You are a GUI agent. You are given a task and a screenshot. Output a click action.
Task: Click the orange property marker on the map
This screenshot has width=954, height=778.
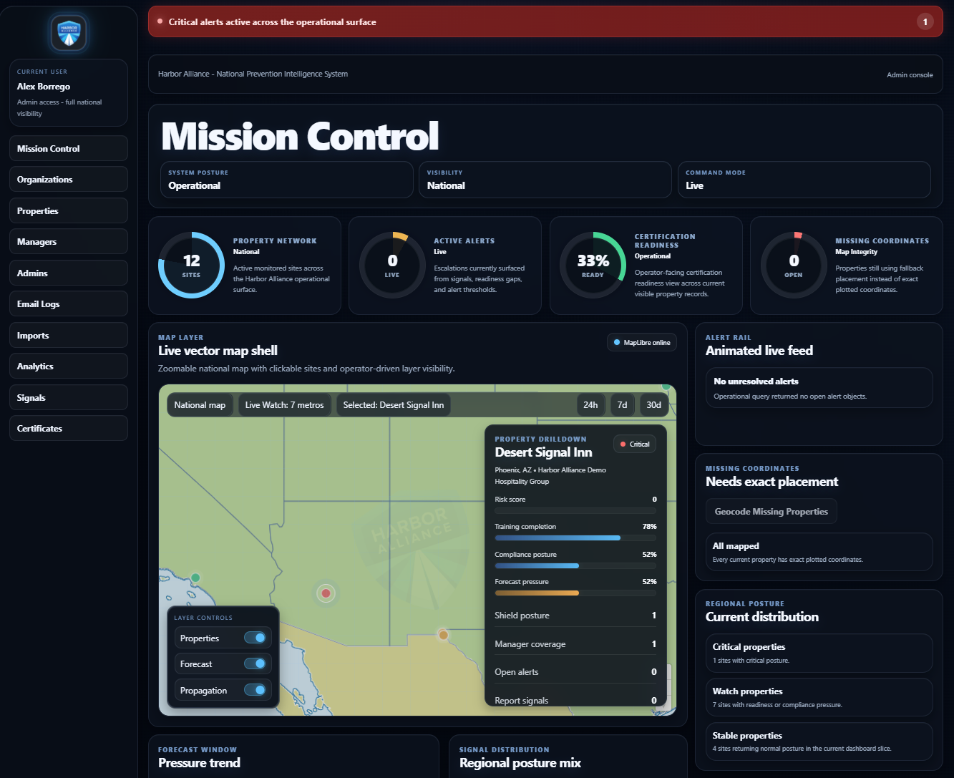(442, 634)
